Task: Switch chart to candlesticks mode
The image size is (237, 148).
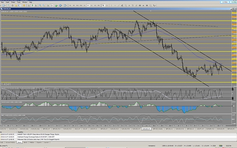Action: click(32, 5)
